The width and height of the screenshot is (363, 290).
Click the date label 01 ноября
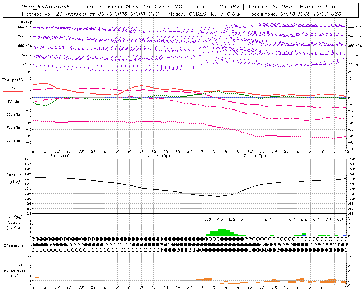(255, 156)
